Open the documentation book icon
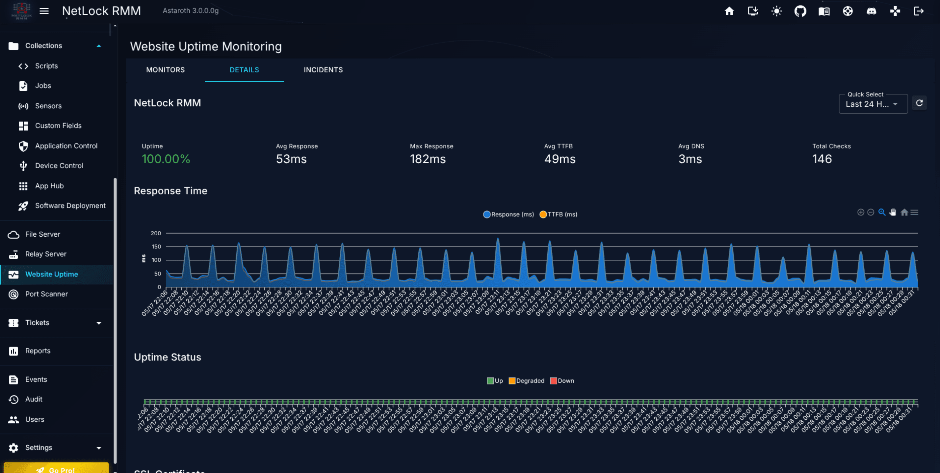940x473 pixels. (x=824, y=11)
